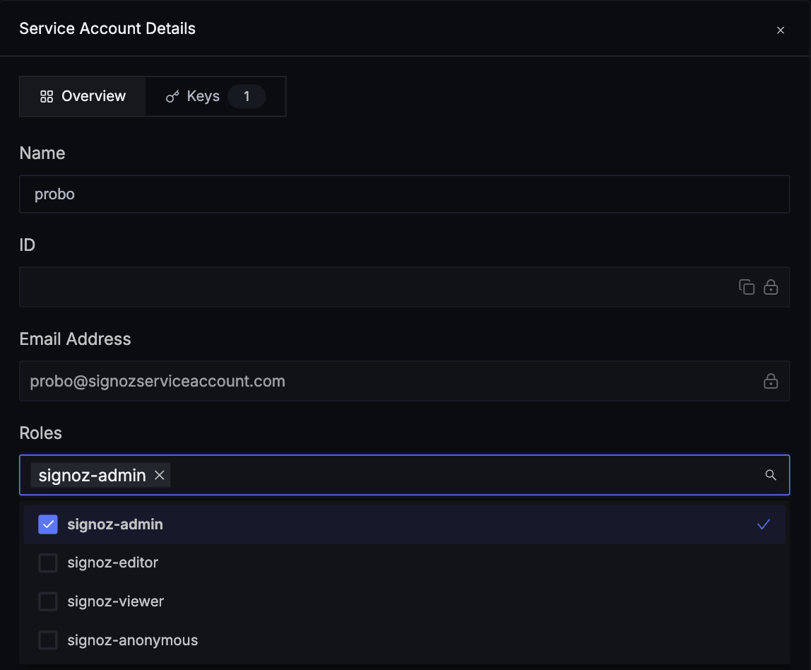Remove the signoz-admin role tag
Image resolution: width=811 pixels, height=670 pixels.
160,475
